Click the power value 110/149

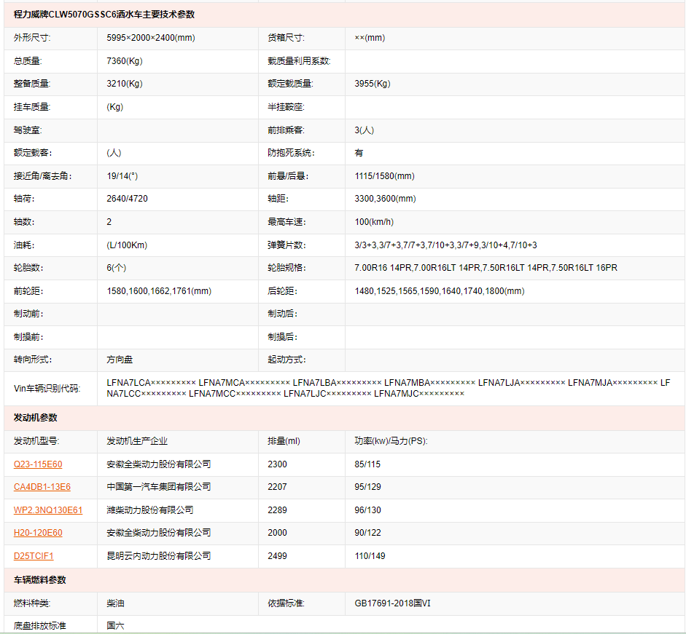tap(370, 556)
